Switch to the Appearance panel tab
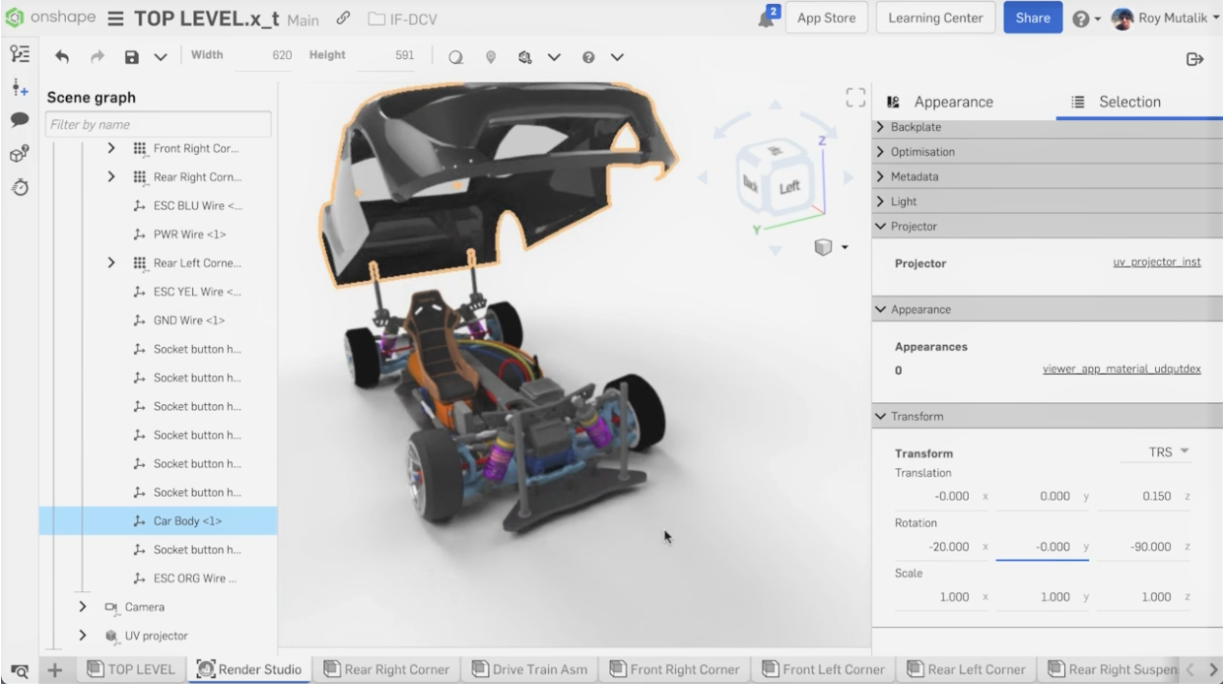Viewport: 1223px width, 684px height. [x=940, y=102]
